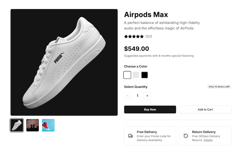Pick the black color swatch
The height and width of the screenshot is (157, 243).
coord(145,75)
